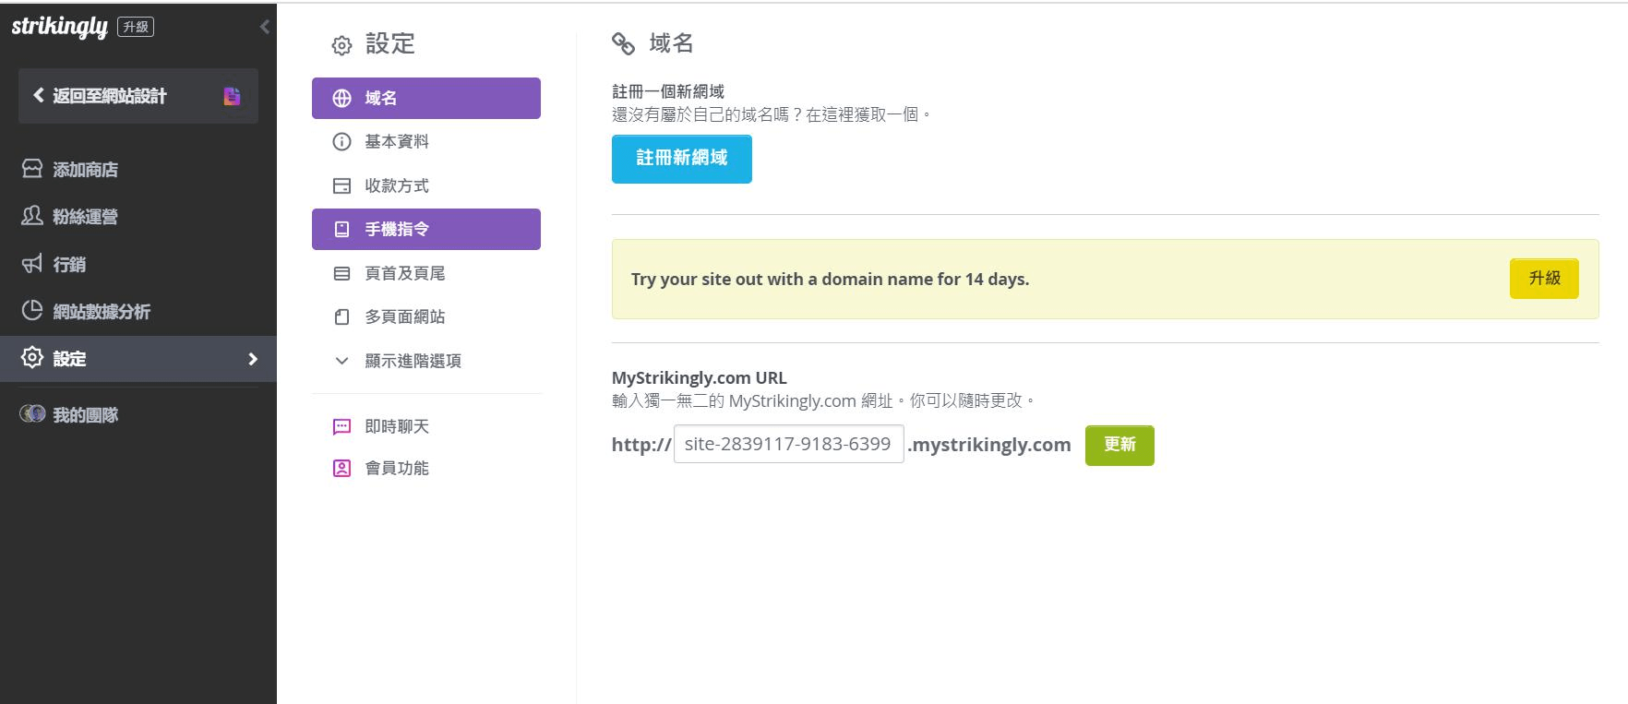Open the 頁首及頁尾 settings item
1628x704 pixels.
click(404, 273)
